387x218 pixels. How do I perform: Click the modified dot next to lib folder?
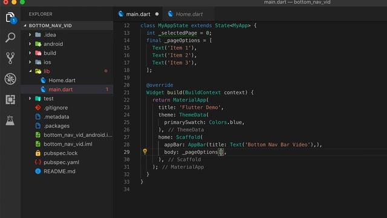[x=106, y=71]
